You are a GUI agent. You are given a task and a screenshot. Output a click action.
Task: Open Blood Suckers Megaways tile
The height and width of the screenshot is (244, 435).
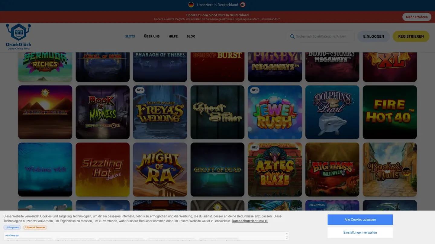tap(332, 67)
